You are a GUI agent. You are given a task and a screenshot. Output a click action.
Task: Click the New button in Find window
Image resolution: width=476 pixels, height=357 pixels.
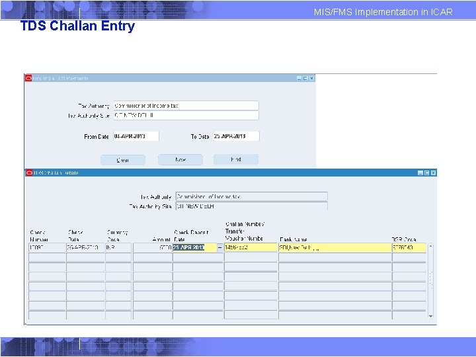180,159
